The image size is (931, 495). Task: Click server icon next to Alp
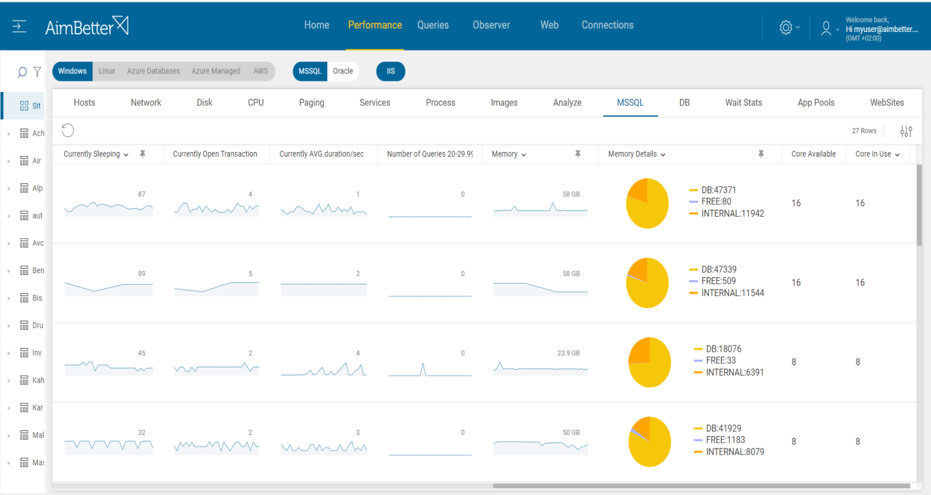[24, 188]
